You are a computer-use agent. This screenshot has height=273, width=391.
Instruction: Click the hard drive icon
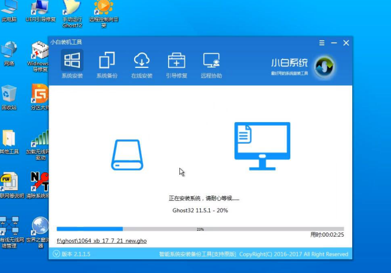pos(127,155)
